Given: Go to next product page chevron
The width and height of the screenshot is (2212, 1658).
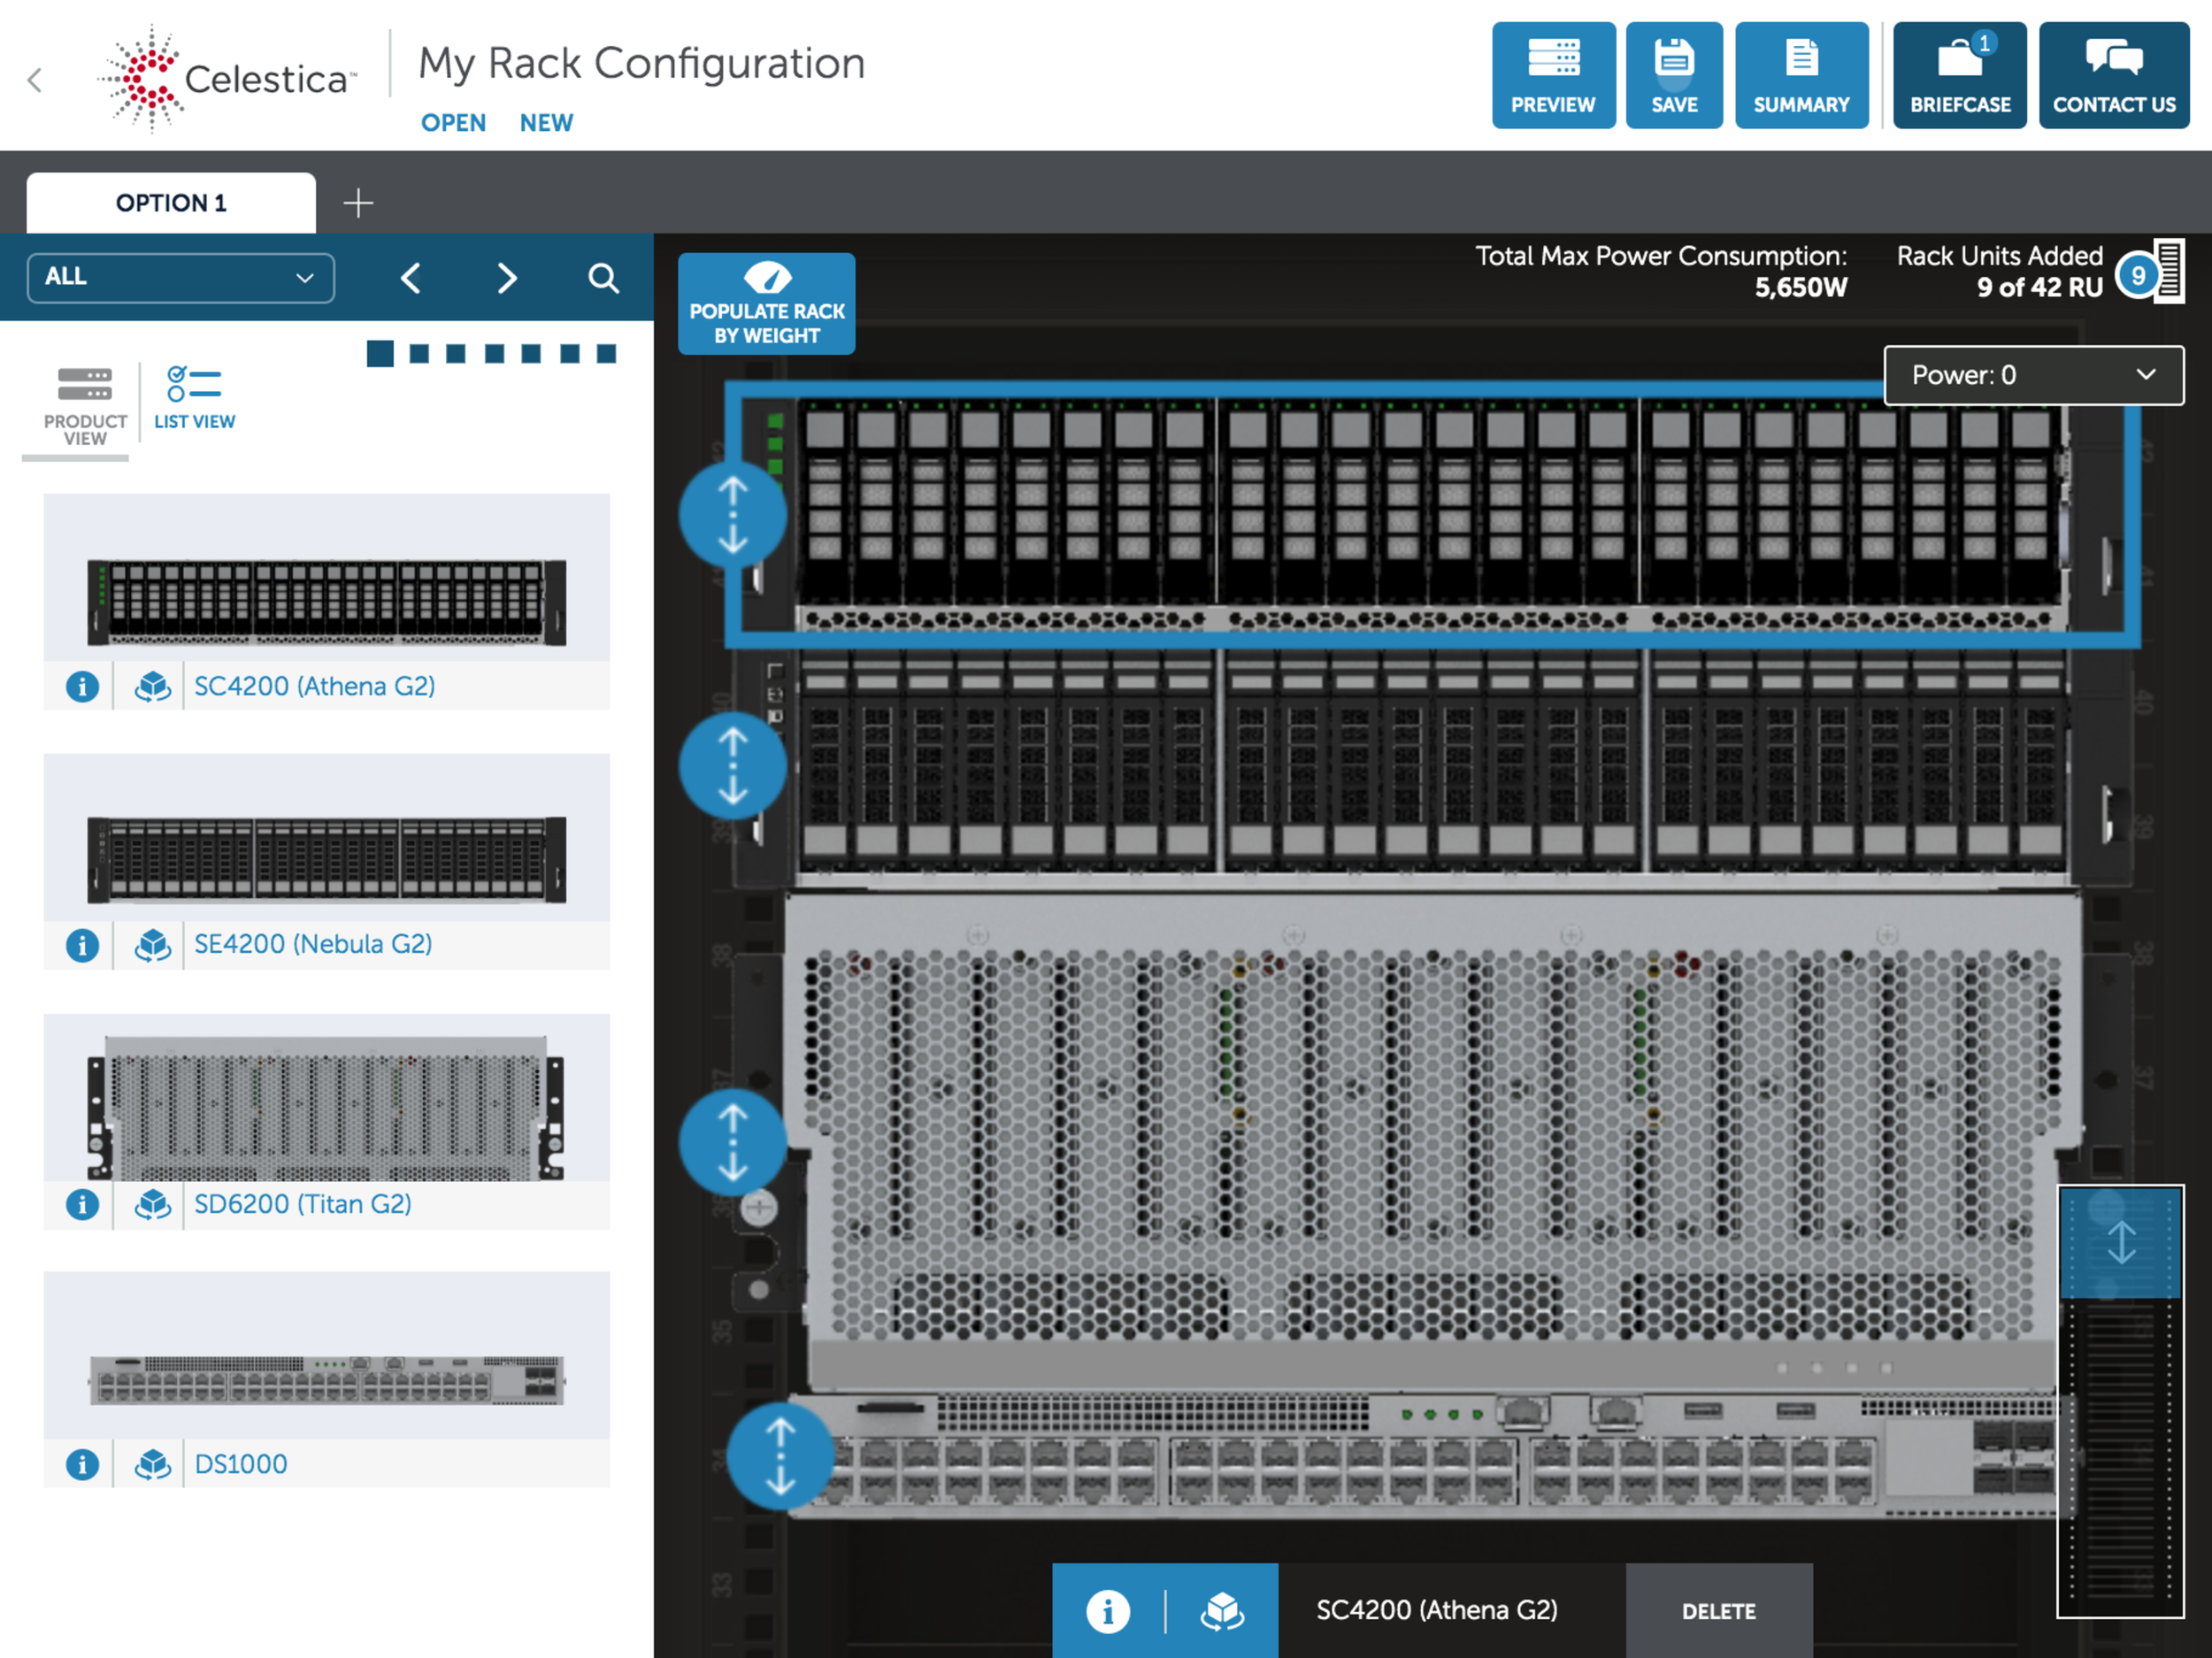Looking at the screenshot, I should pyautogui.click(x=507, y=278).
